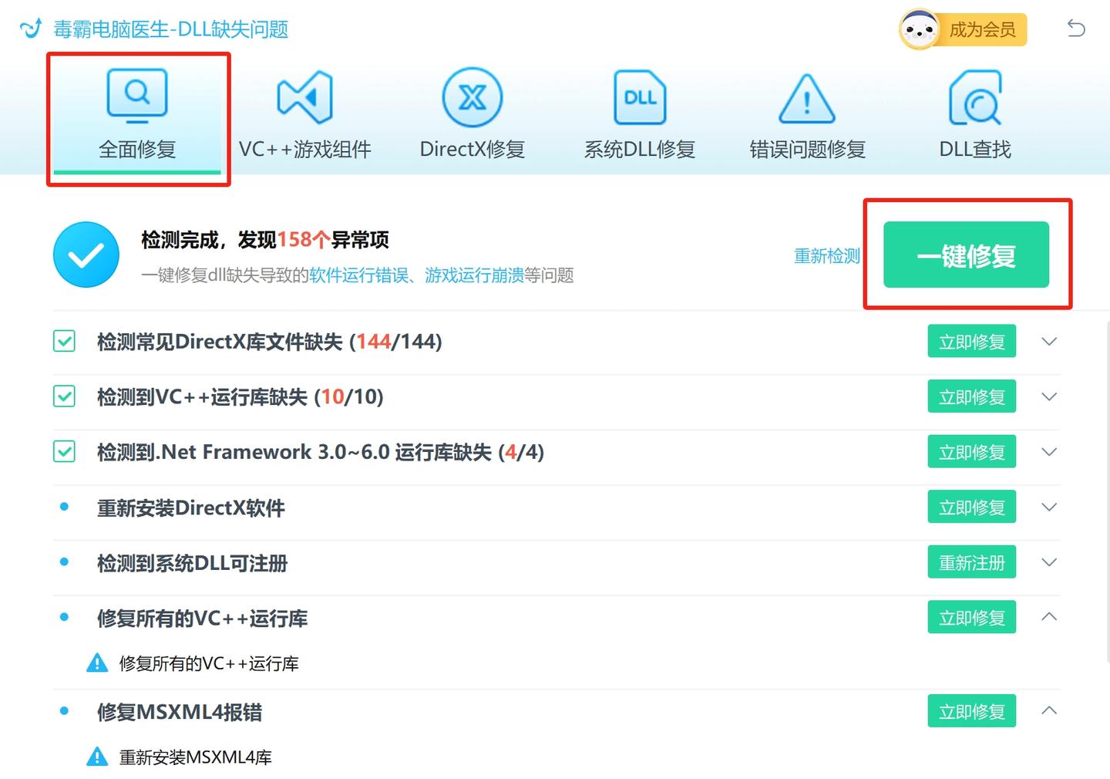Open the DLL查找 magnifier file icon
1110x779 pixels.
click(975, 97)
